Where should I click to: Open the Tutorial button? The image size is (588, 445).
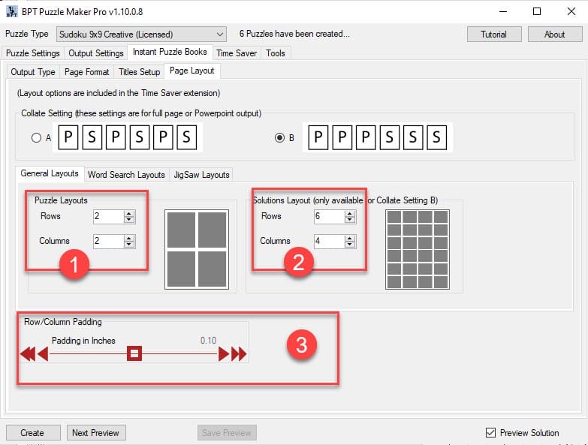click(493, 35)
